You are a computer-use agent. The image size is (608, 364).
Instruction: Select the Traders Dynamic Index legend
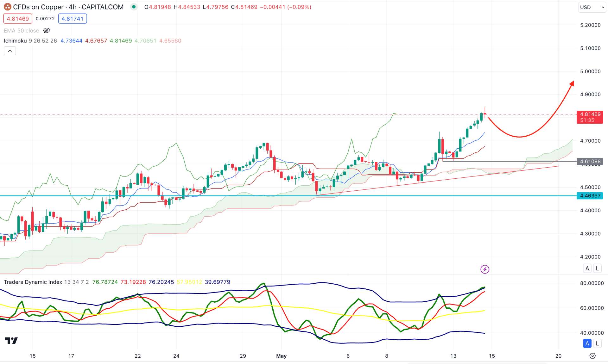point(46,282)
